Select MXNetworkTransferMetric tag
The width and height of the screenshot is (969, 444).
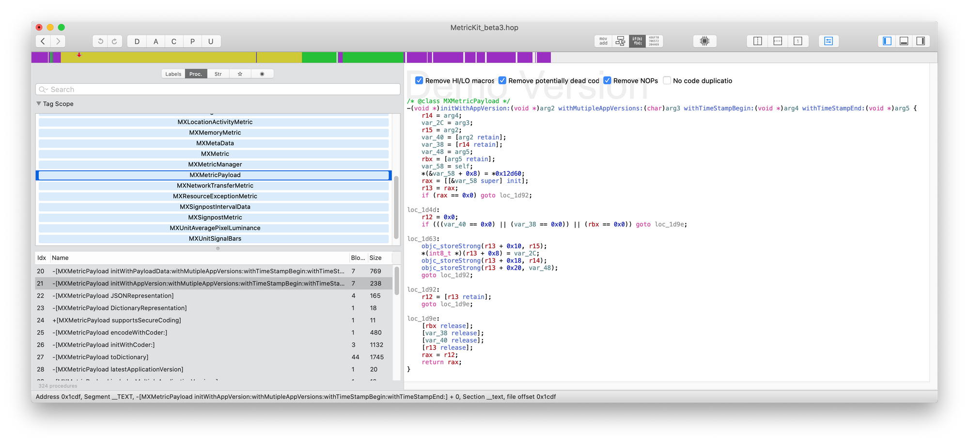point(214,186)
